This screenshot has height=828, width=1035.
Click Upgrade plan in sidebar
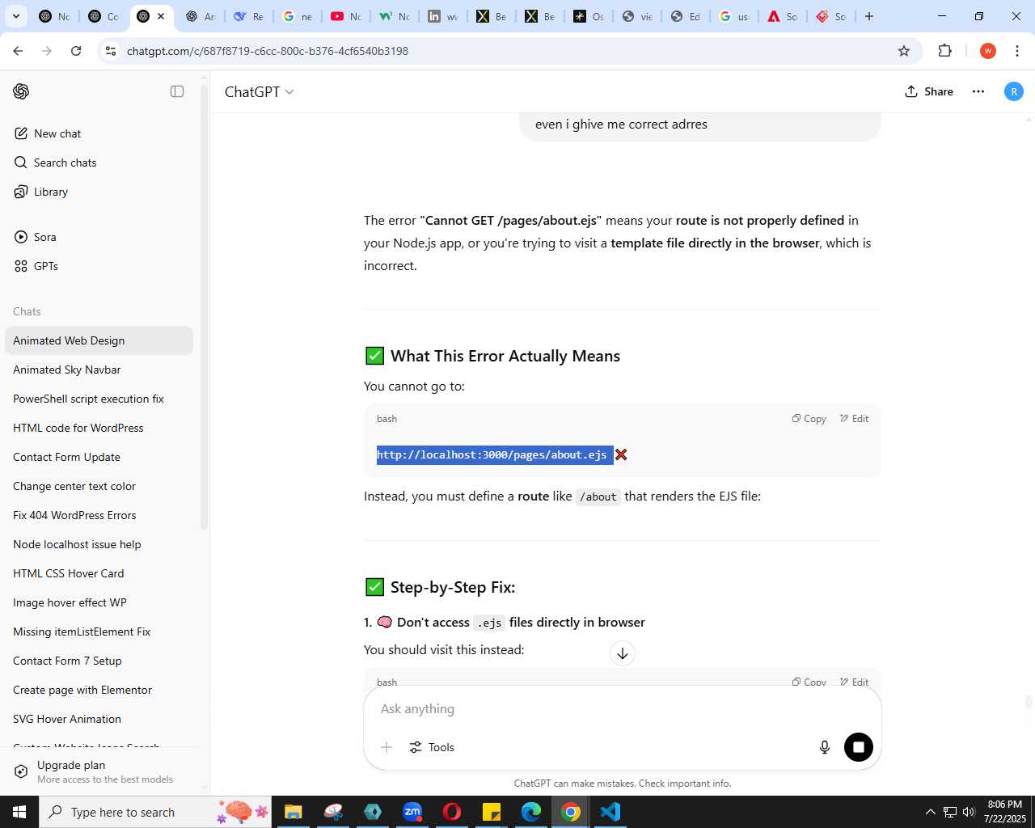coord(99,771)
